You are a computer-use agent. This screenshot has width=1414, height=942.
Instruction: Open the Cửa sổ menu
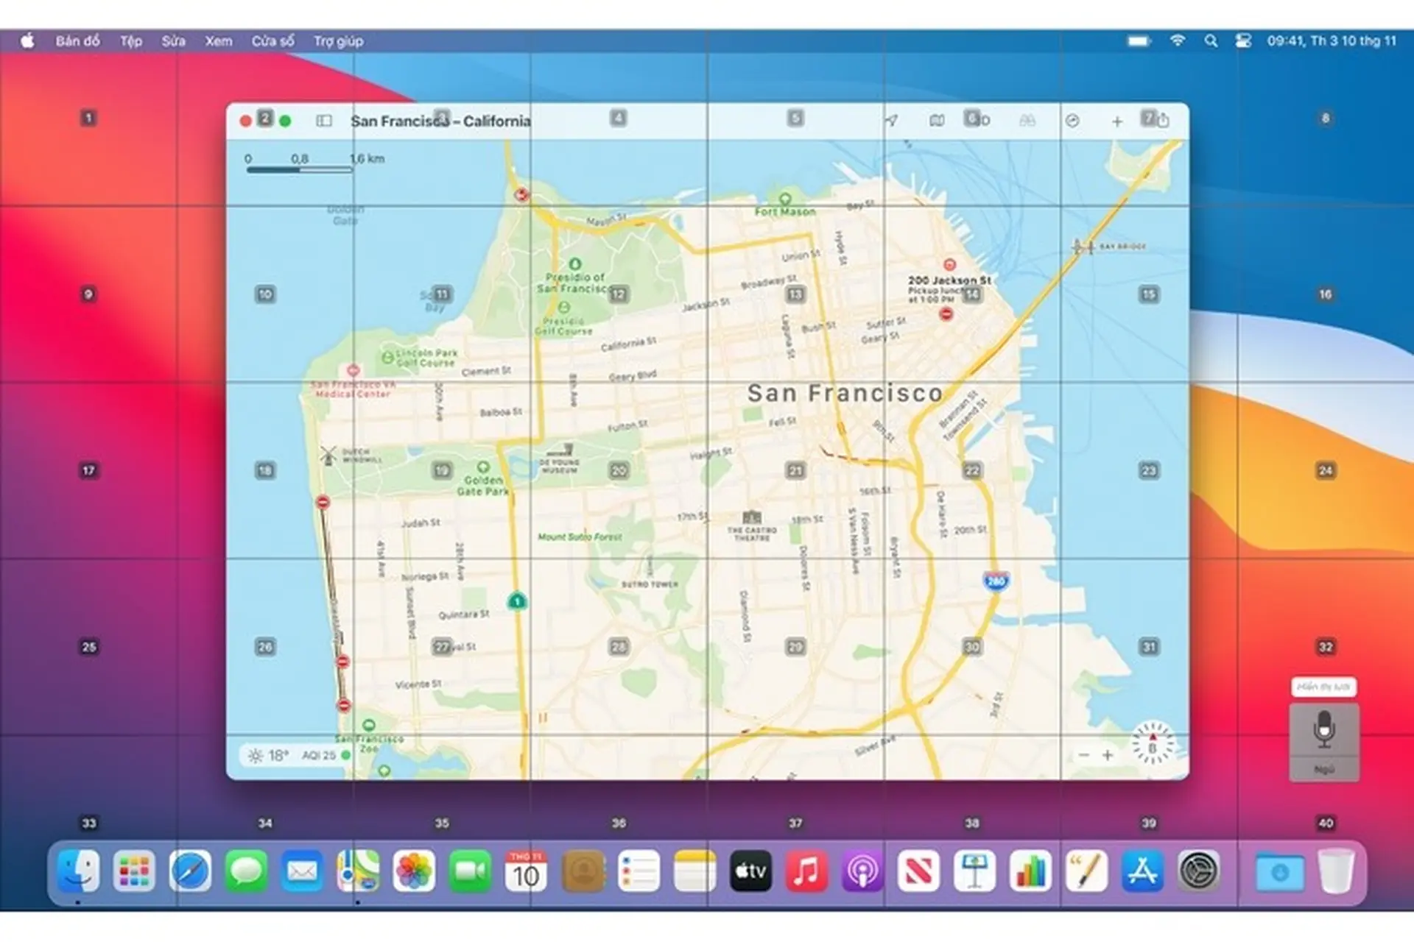coord(273,41)
